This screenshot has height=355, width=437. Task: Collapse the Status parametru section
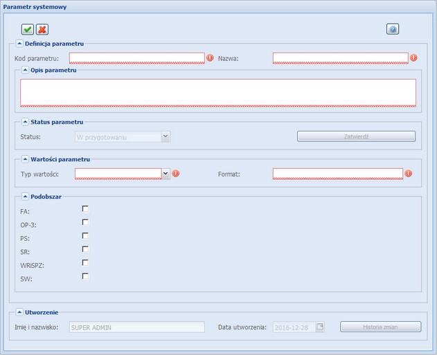(x=25, y=122)
